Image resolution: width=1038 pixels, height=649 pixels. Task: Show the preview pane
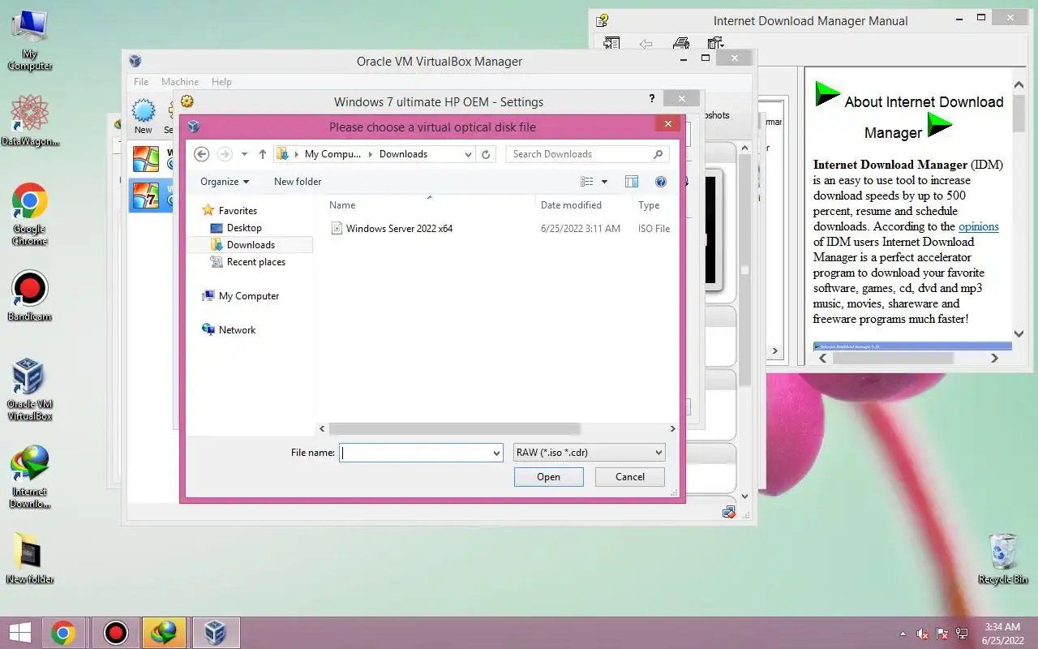(x=632, y=182)
